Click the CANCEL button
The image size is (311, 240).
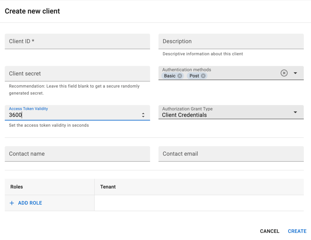tap(269, 231)
